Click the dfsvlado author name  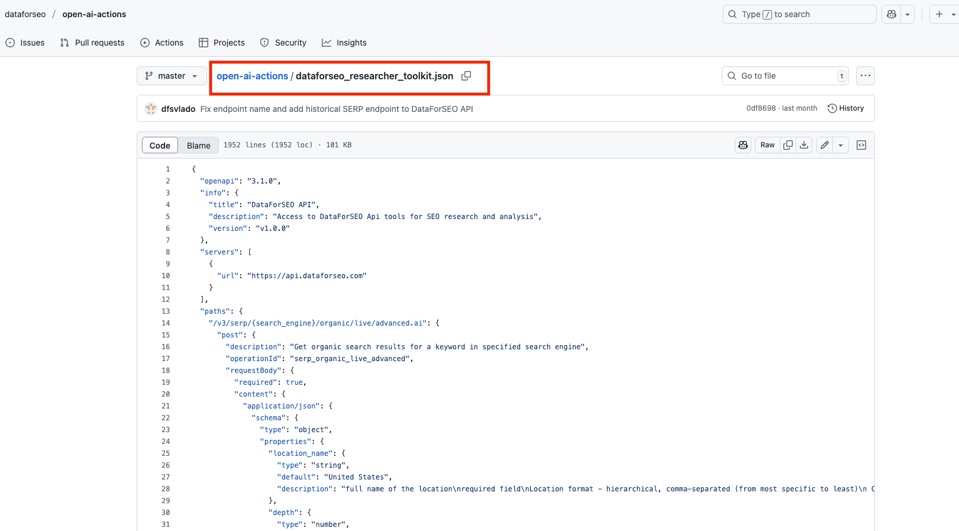pos(178,109)
